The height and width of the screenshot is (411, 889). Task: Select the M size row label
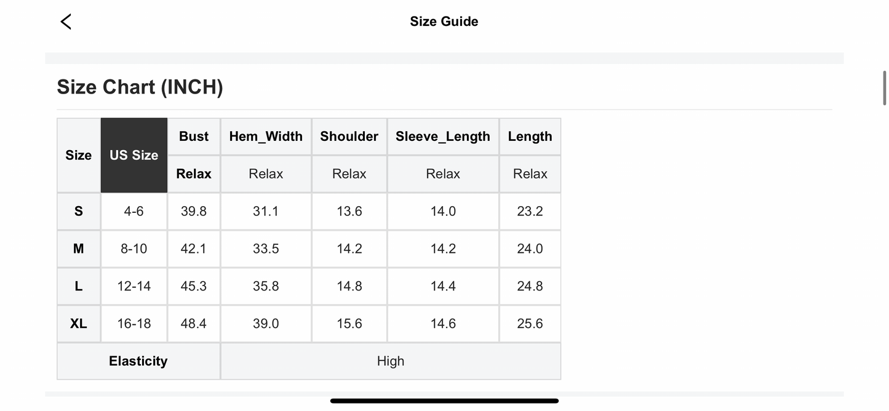click(x=79, y=249)
